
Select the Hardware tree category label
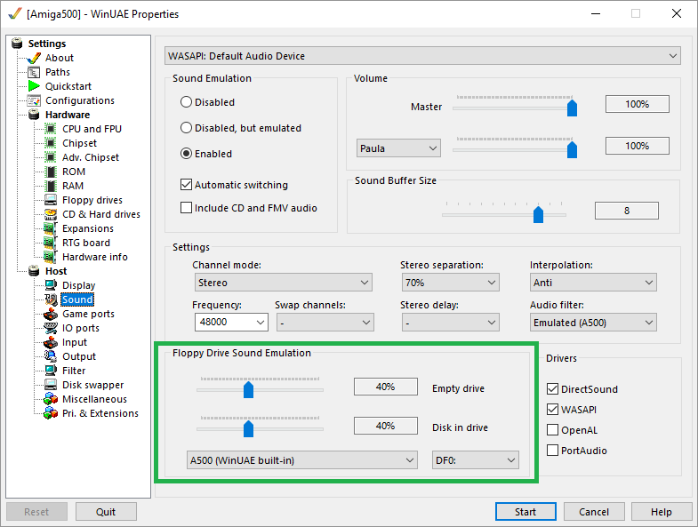(68, 115)
